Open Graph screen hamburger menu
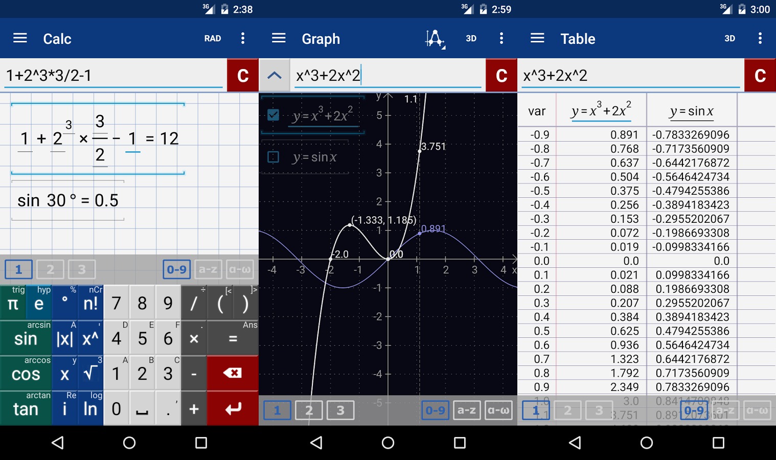The image size is (776, 460). [x=279, y=38]
